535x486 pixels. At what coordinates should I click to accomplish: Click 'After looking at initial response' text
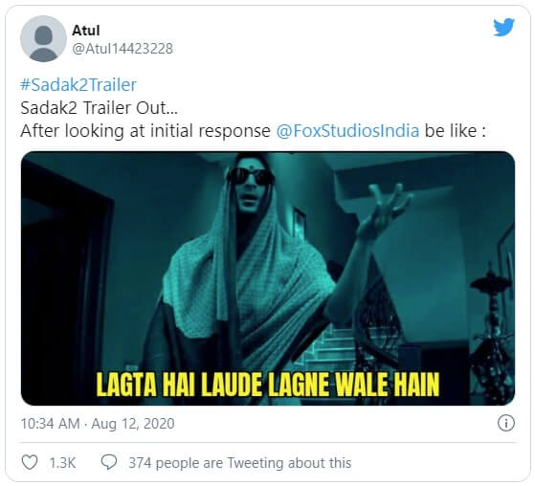145,131
